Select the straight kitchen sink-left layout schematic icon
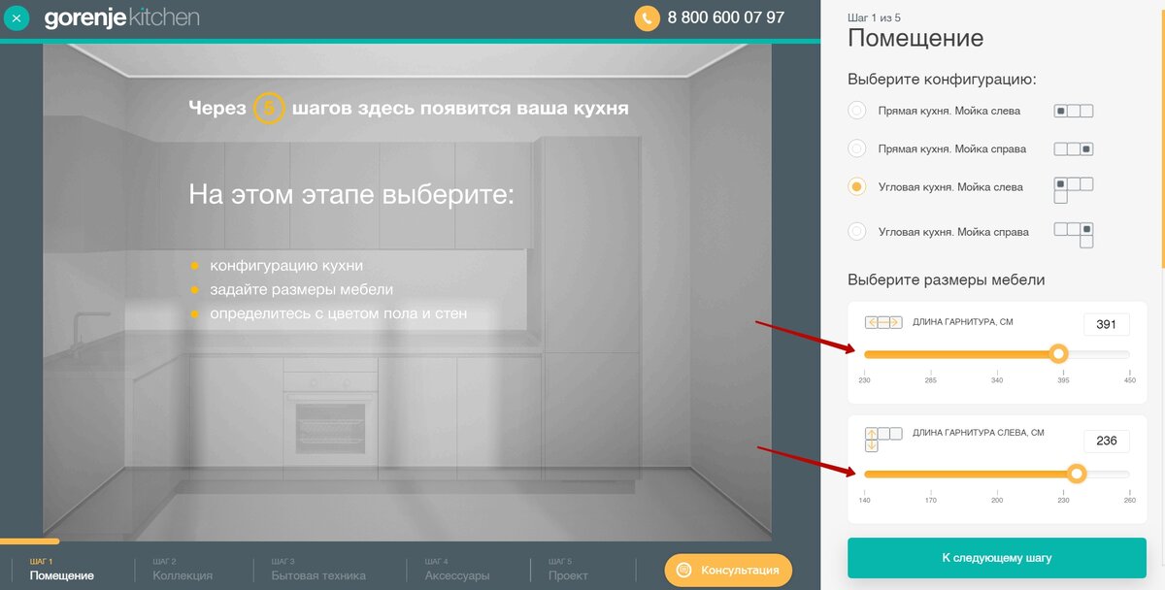Screen dimensions: 1165x590 1073,109
